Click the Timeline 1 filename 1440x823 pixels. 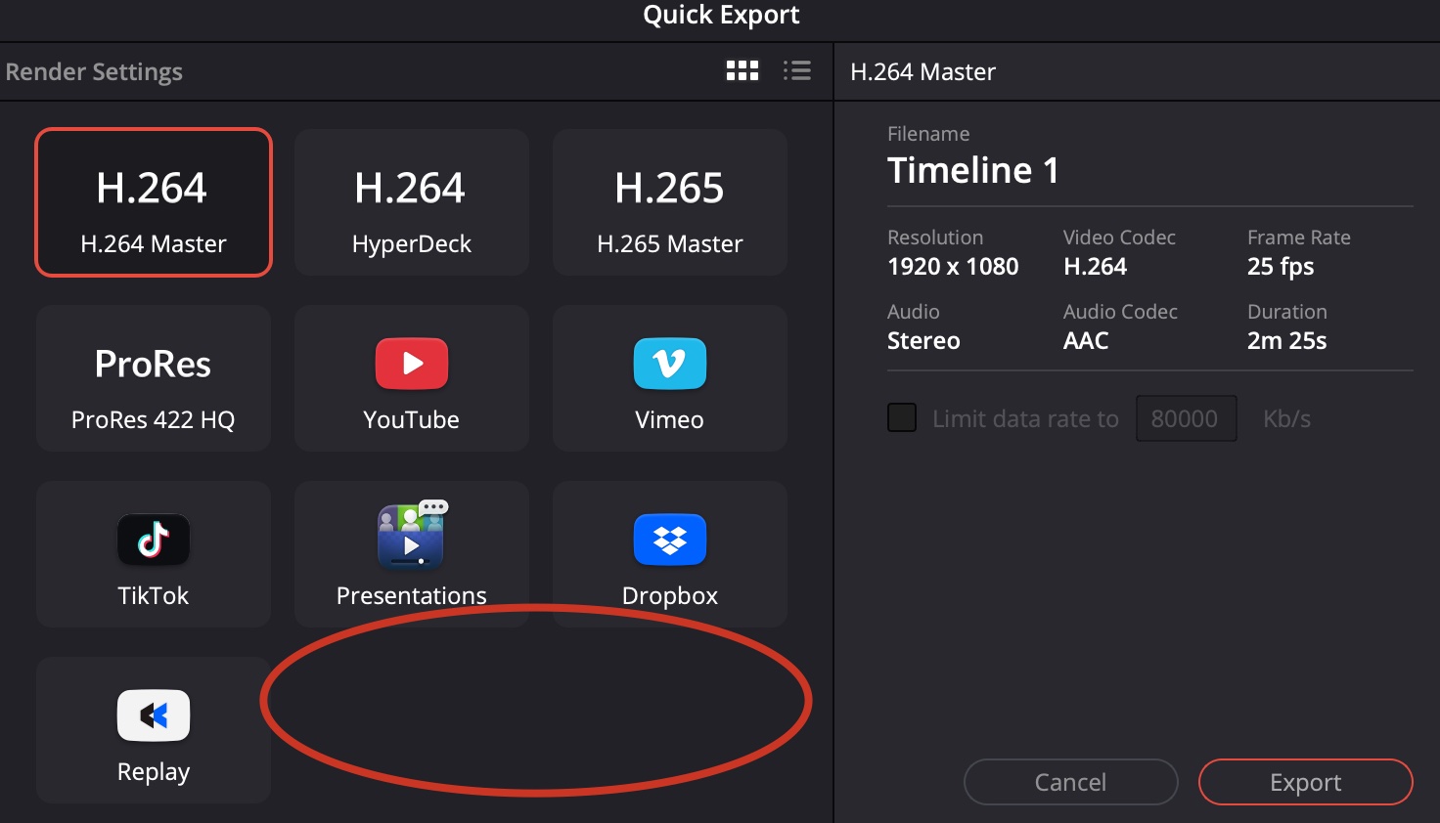pos(973,170)
